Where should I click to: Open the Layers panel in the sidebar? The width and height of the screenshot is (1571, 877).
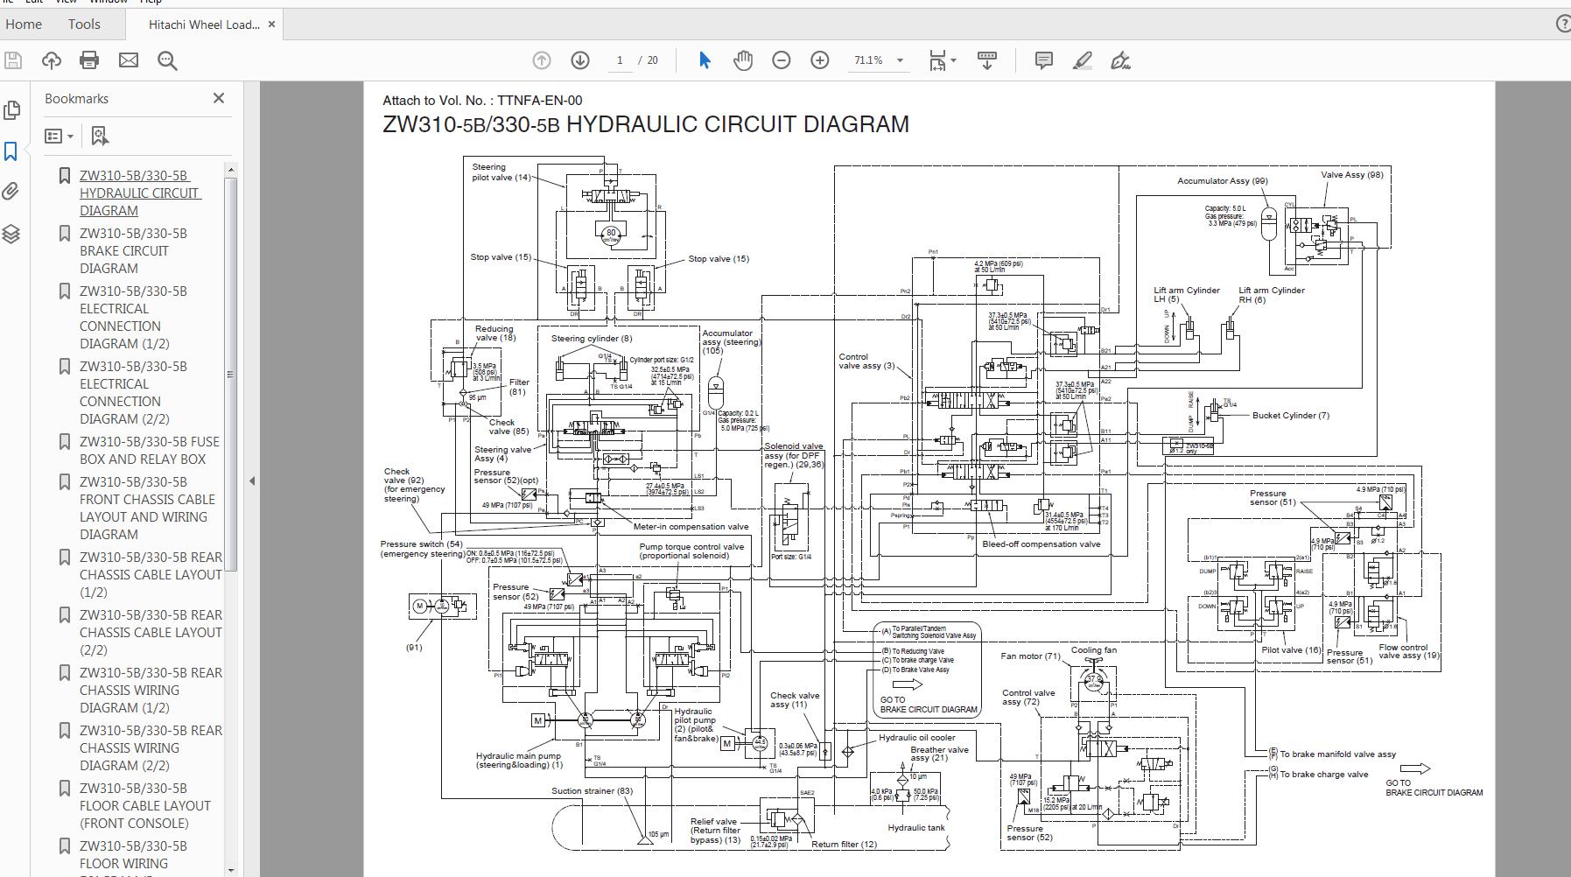pyautogui.click(x=12, y=233)
